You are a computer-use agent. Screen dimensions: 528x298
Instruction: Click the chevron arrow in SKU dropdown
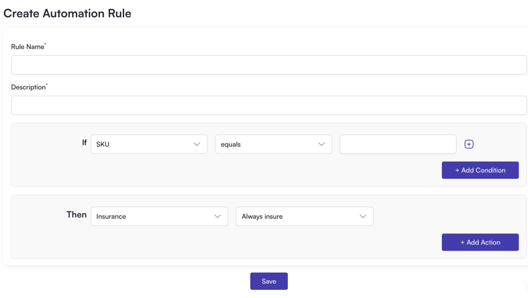point(197,144)
